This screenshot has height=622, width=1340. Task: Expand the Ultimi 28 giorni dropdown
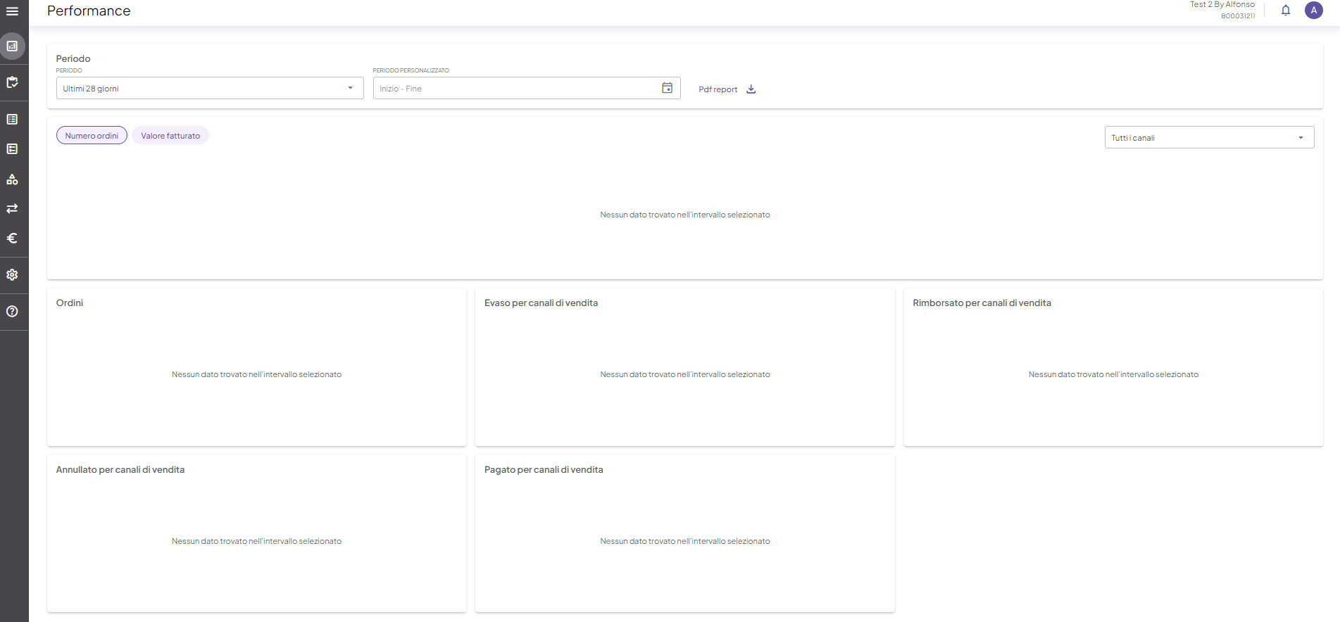point(210,88)
